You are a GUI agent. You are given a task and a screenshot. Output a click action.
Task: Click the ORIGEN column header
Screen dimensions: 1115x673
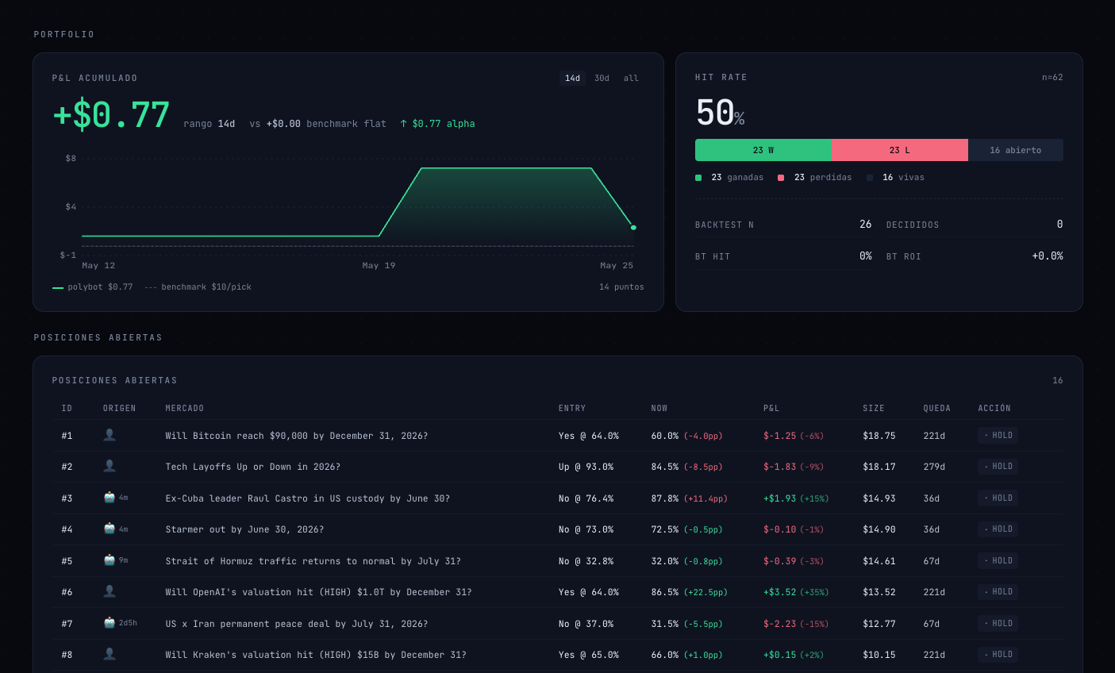pos(120,408)
